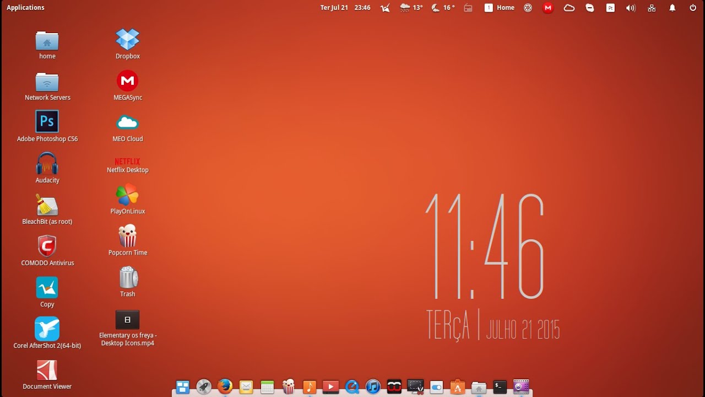705x397 pixels.
Task: Open the Home workspace indicator
Action: point(500,8)
